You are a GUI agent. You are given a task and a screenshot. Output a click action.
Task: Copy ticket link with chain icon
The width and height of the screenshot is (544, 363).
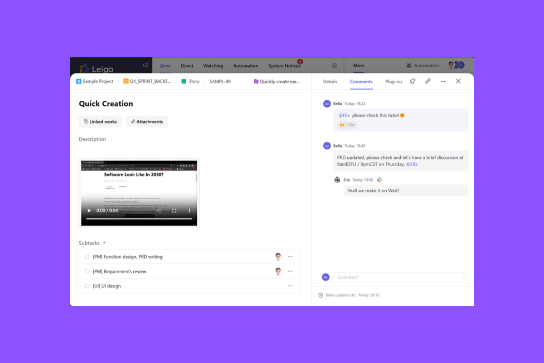(x=427, y=81)
